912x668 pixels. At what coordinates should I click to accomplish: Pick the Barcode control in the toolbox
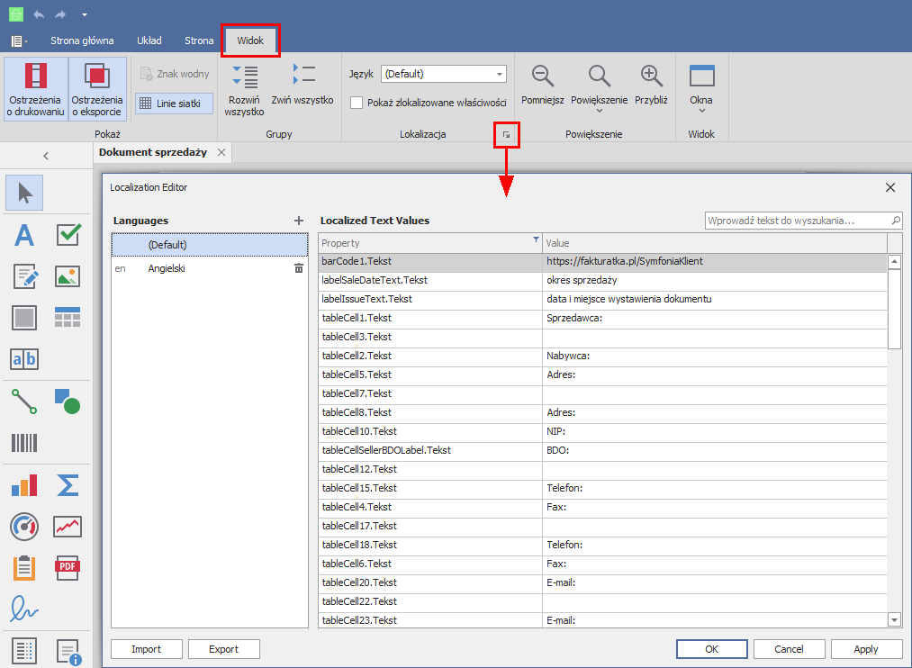point(24,442)
